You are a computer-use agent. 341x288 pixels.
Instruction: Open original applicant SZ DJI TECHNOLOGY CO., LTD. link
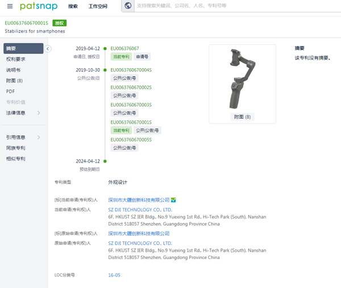coord(140,243)
